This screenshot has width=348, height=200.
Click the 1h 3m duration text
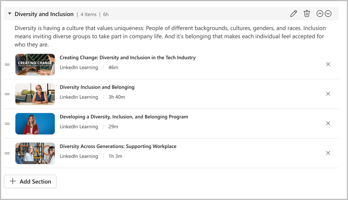click(115, 156)
